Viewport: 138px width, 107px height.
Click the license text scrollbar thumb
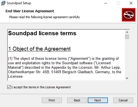click(x=127, y=37)
